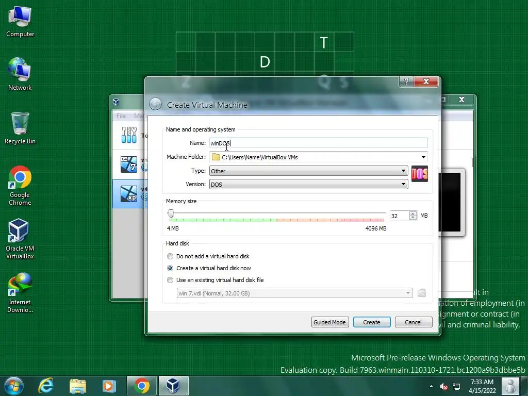Viewport: 528px width, 396px height.
Task: Click in the Name text field
Action: click(x=319, y=143)
